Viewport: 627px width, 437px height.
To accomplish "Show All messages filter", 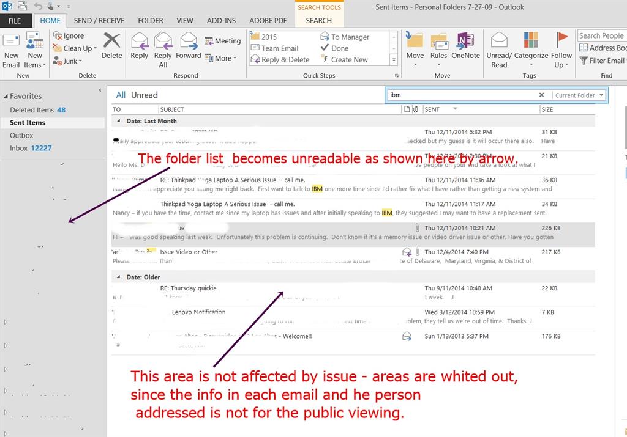I will coord(121,95).
